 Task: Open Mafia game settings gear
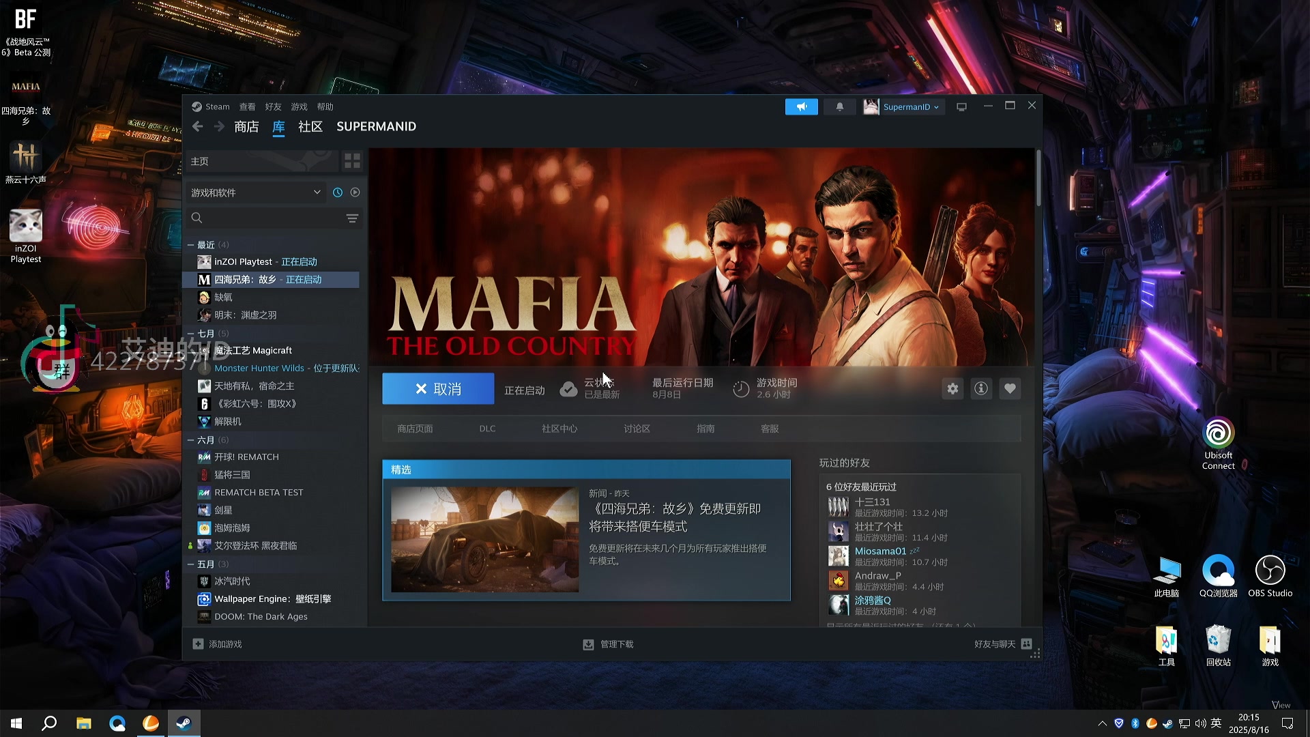(x=952, y=389)
